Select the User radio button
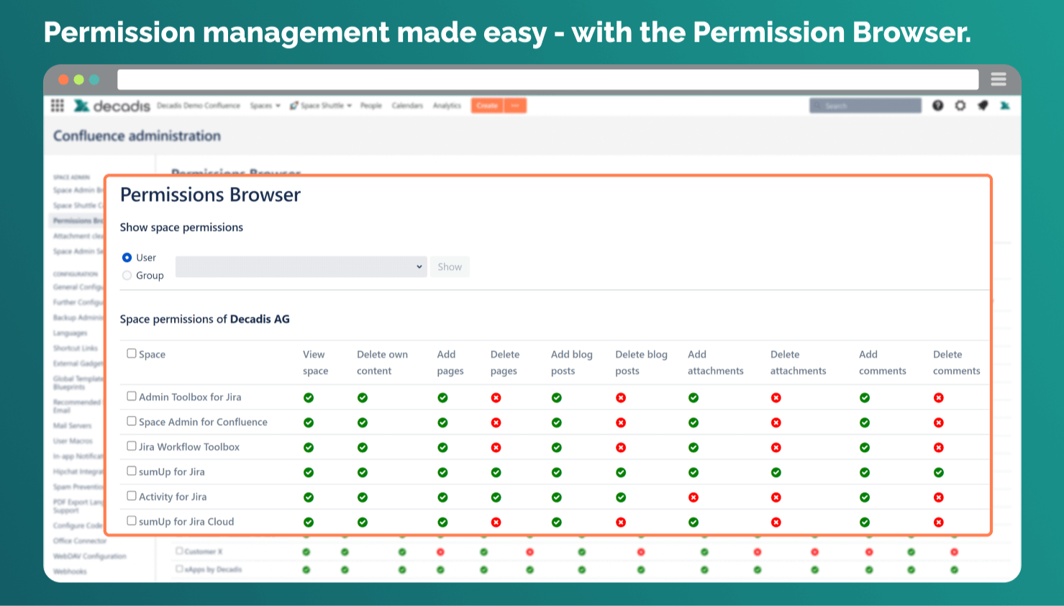 pyautogui.click(x=127, y=258)
